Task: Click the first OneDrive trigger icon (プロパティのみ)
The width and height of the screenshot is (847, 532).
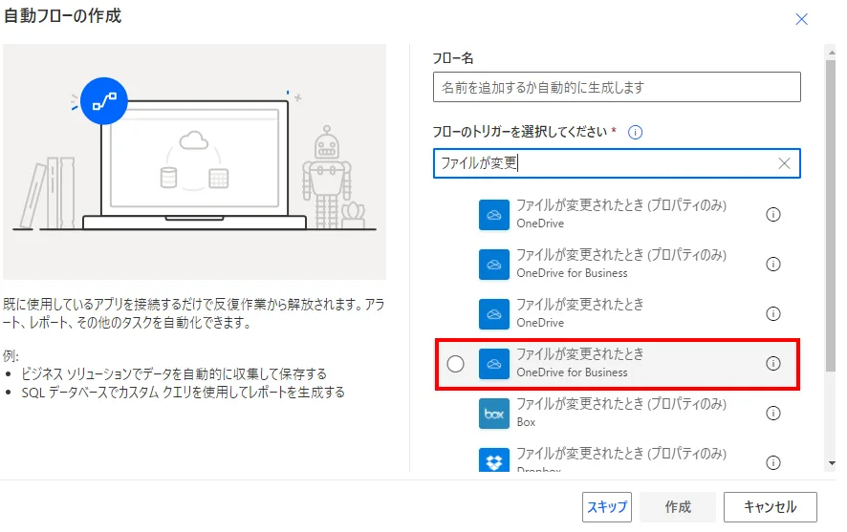Action: (x=493, y=215)
